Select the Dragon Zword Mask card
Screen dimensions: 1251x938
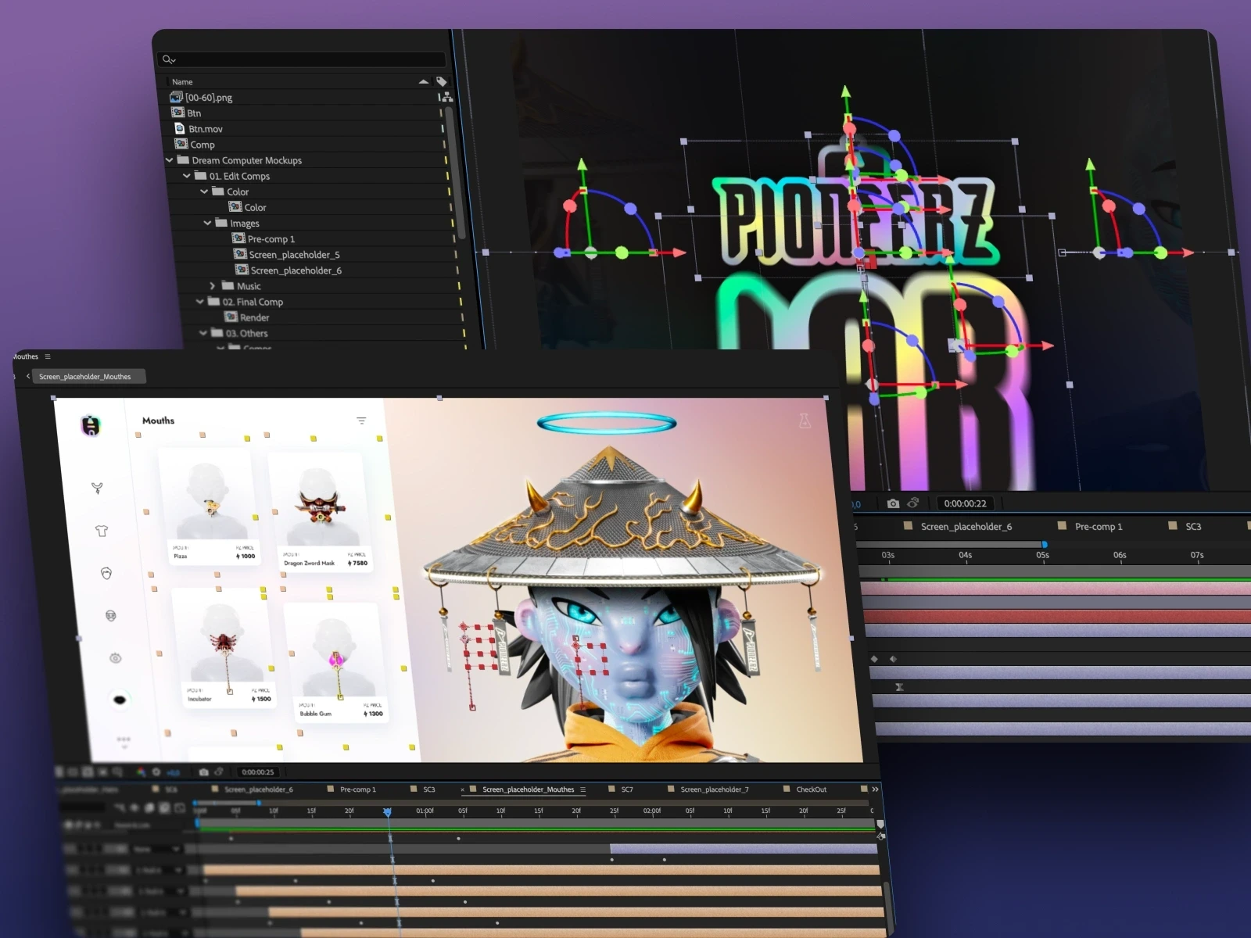(319, 512)
